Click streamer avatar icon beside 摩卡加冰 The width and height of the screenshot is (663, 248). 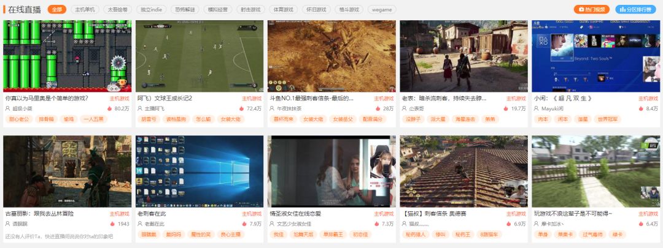click(537, 224)
